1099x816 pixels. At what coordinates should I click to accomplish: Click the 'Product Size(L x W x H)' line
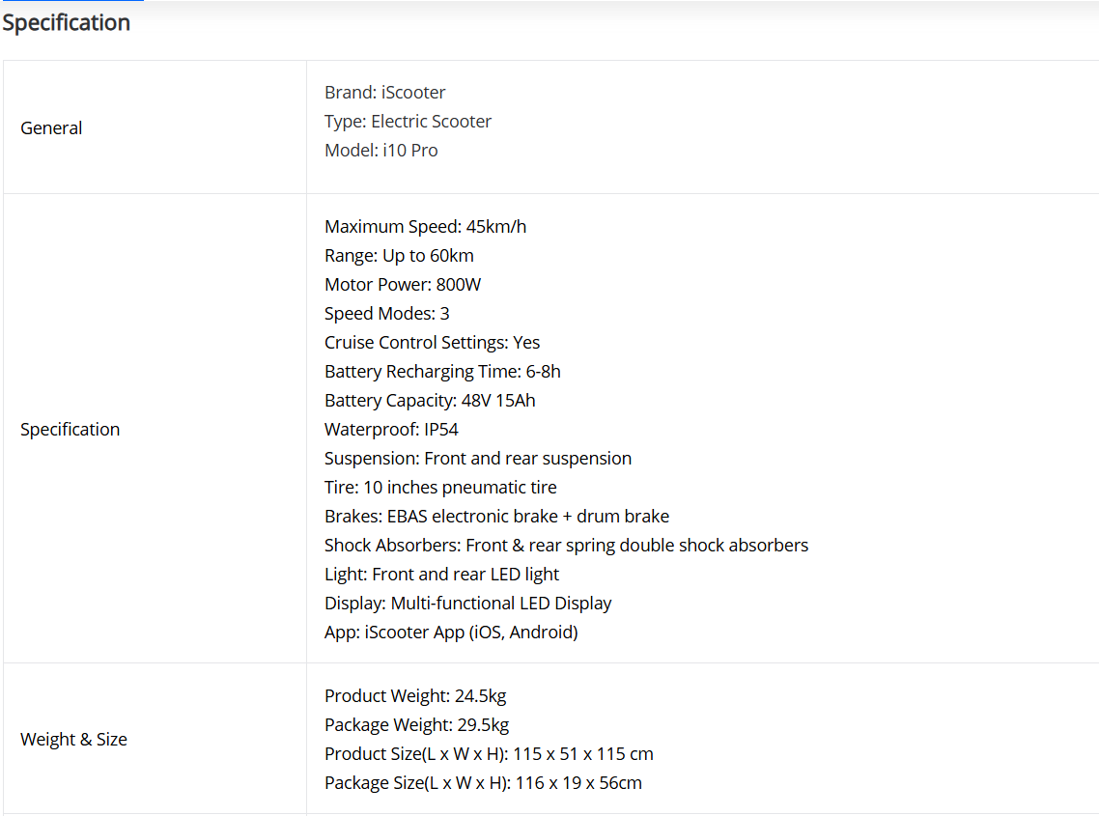[489, 753]
